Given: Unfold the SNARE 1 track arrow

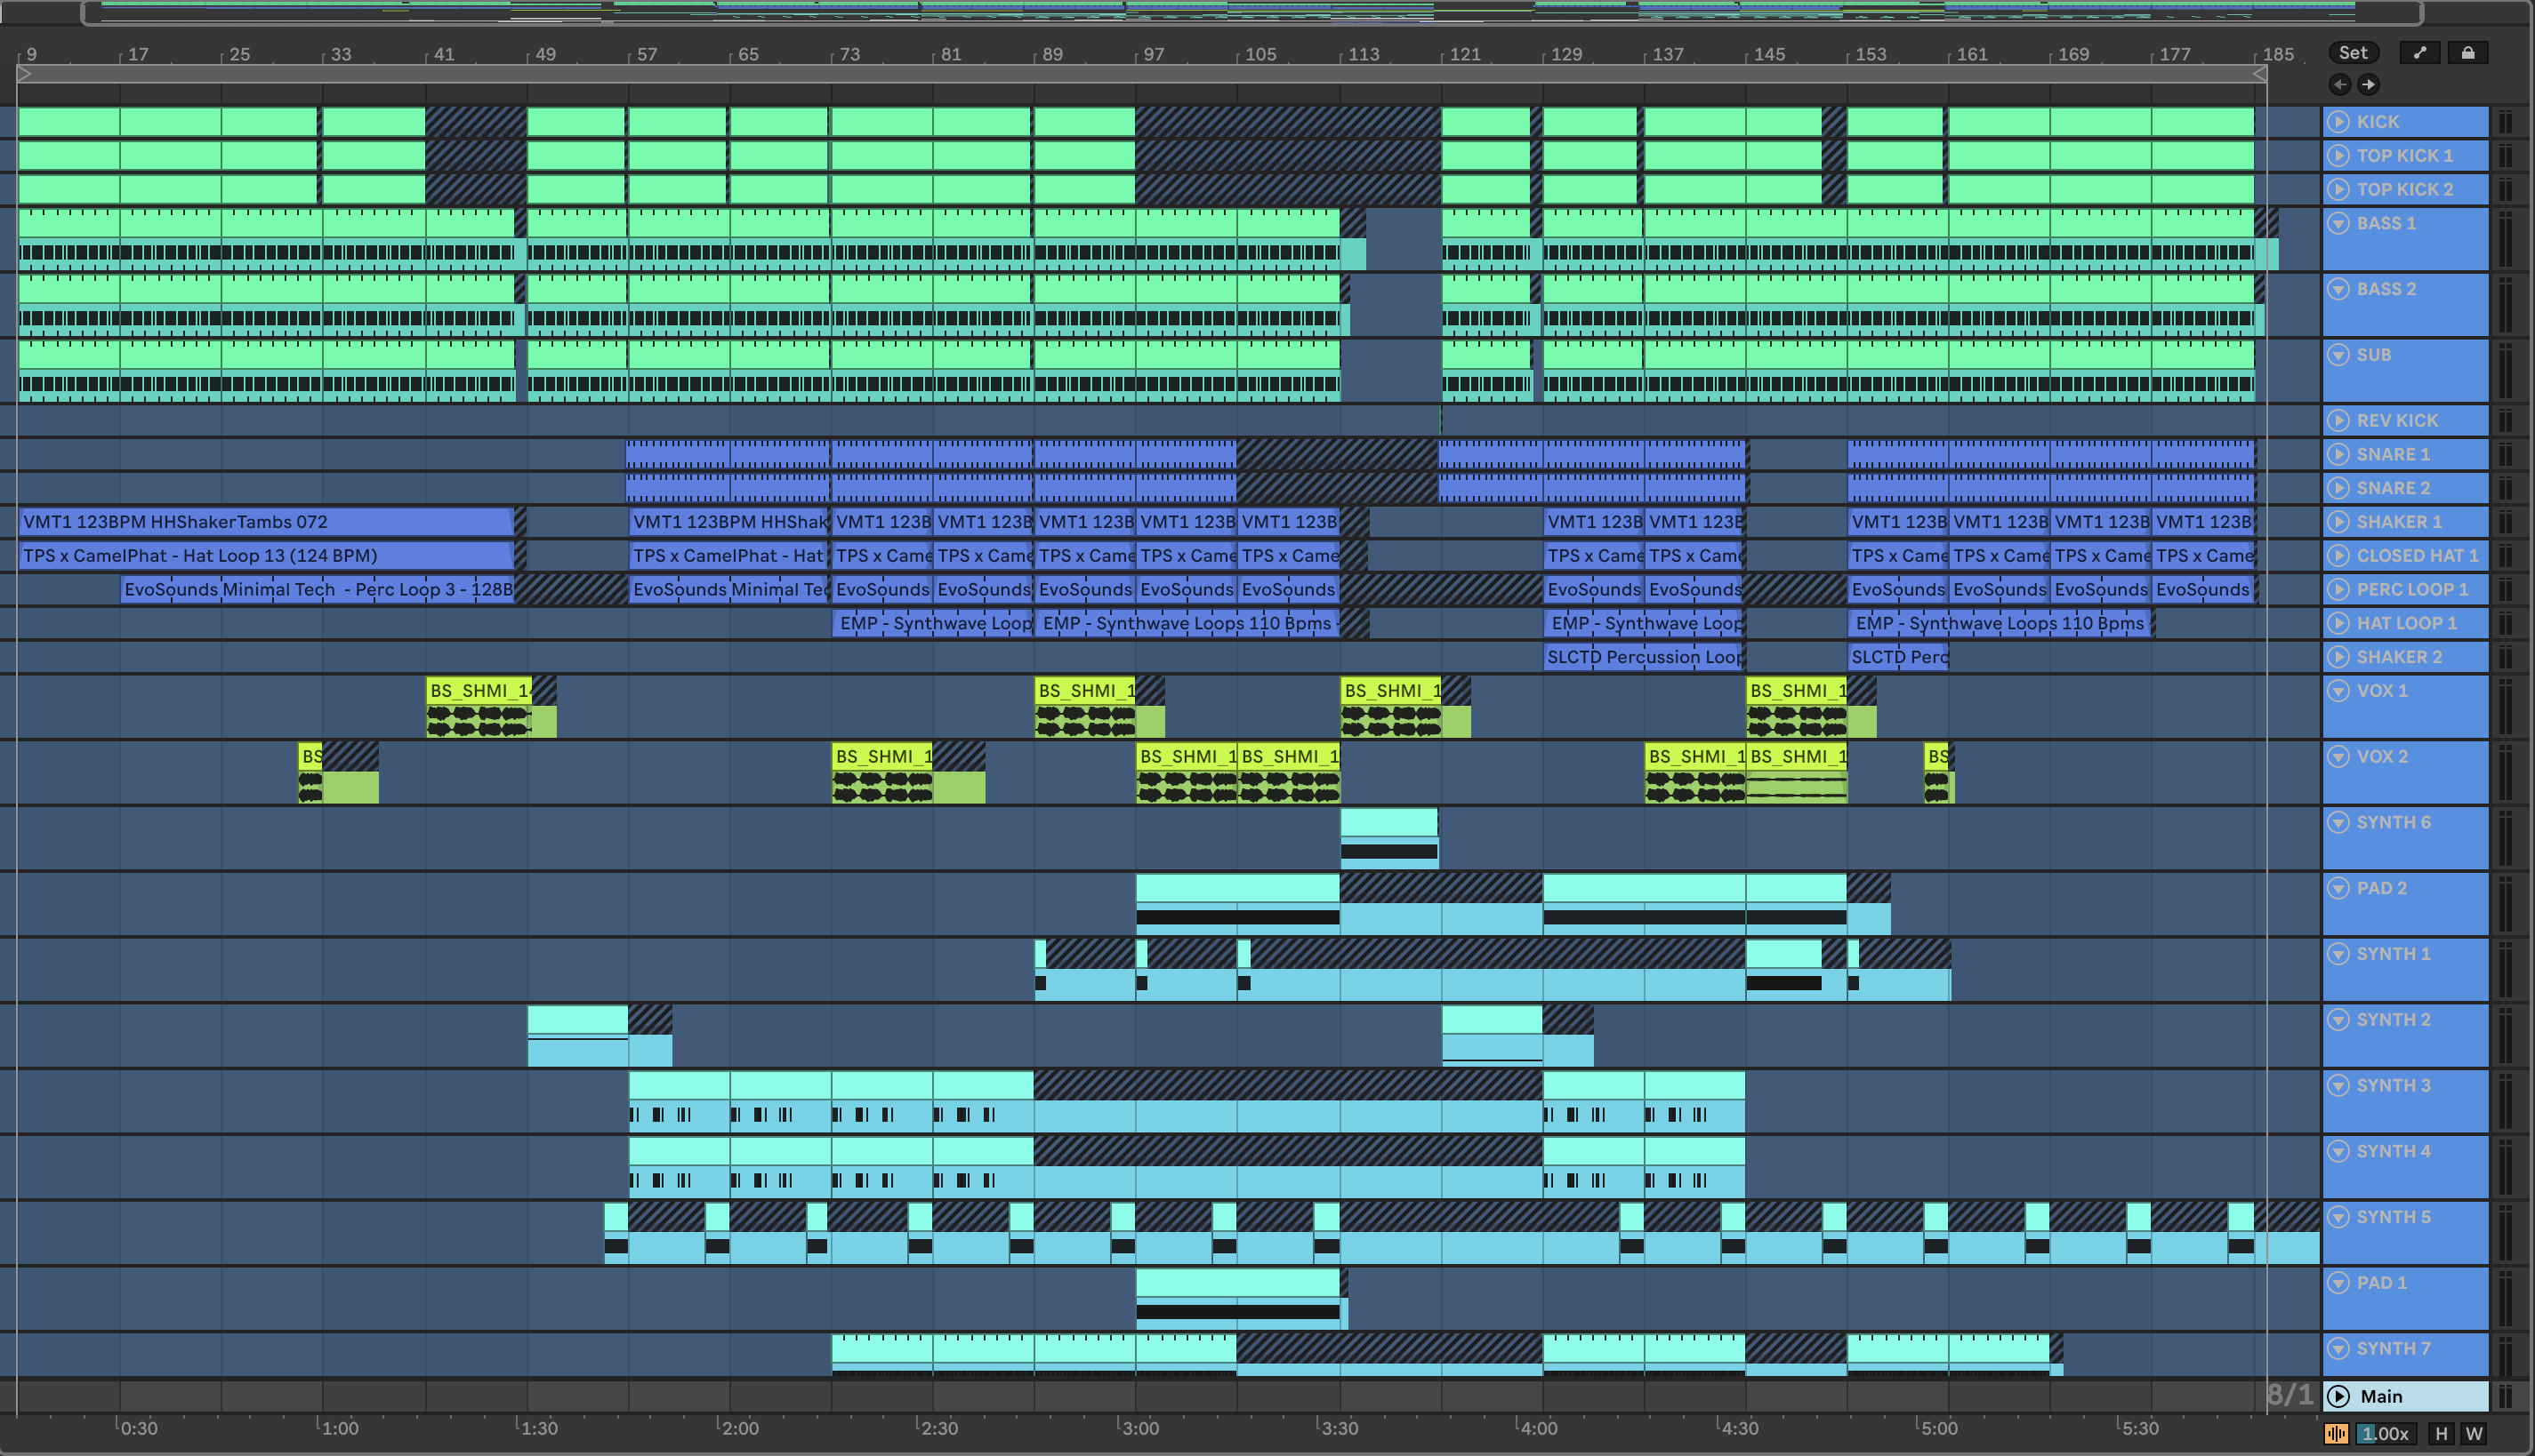Looking at the screenshot, I should (2338, 455).
